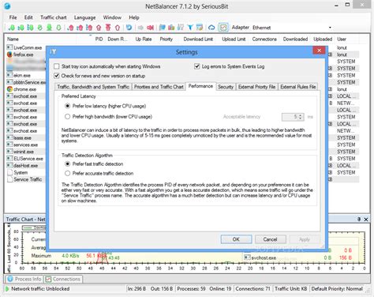Click the red high upload priority toolbar icon
Image resolution: width=374 pixels, height=297 pixels.
pos(89,28)
